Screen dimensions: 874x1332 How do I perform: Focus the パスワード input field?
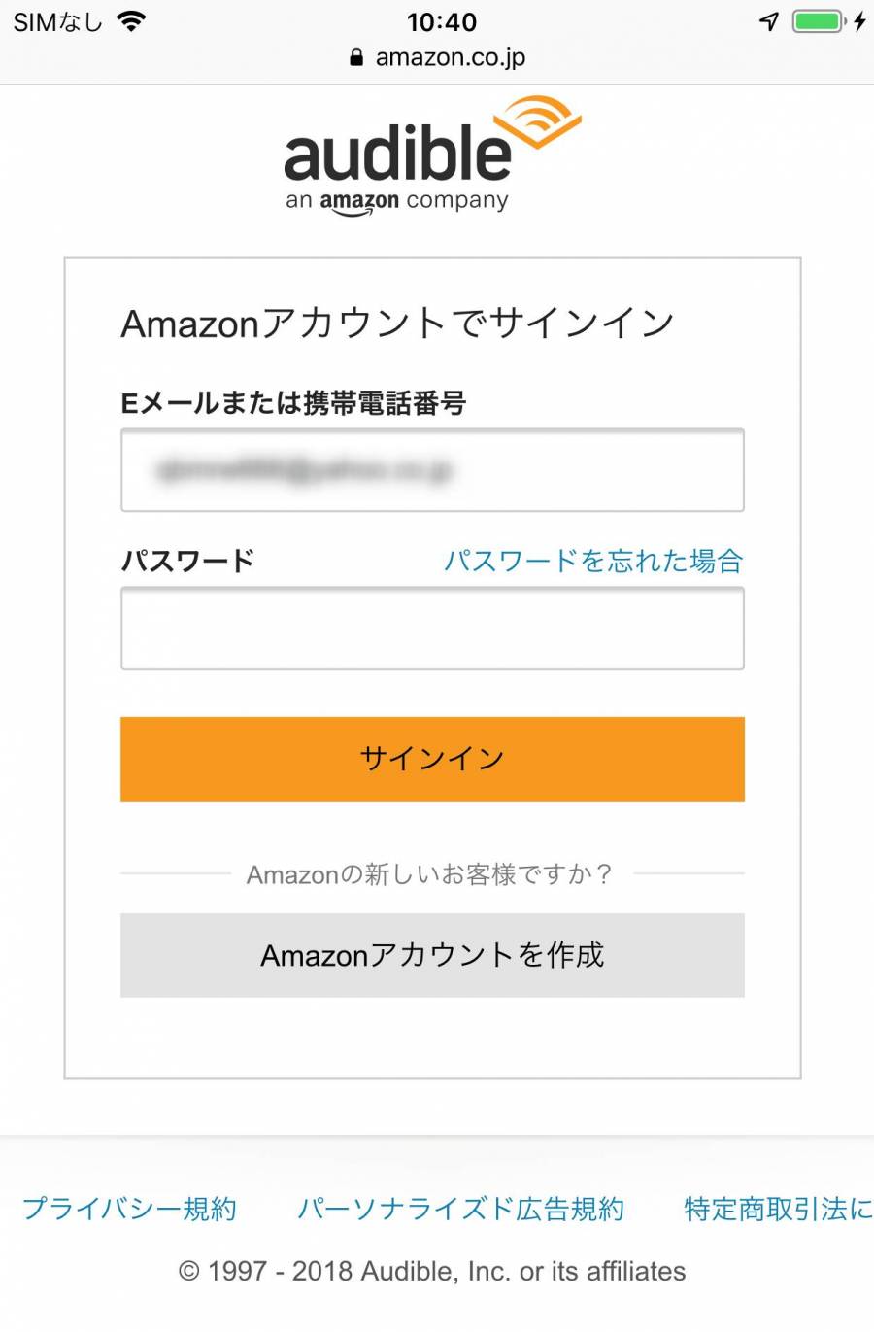coord(432,629)
